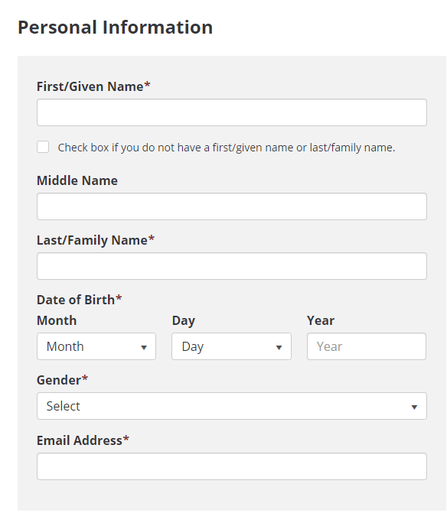
Task: Click the Year input field
Action: tap(367, 346)
